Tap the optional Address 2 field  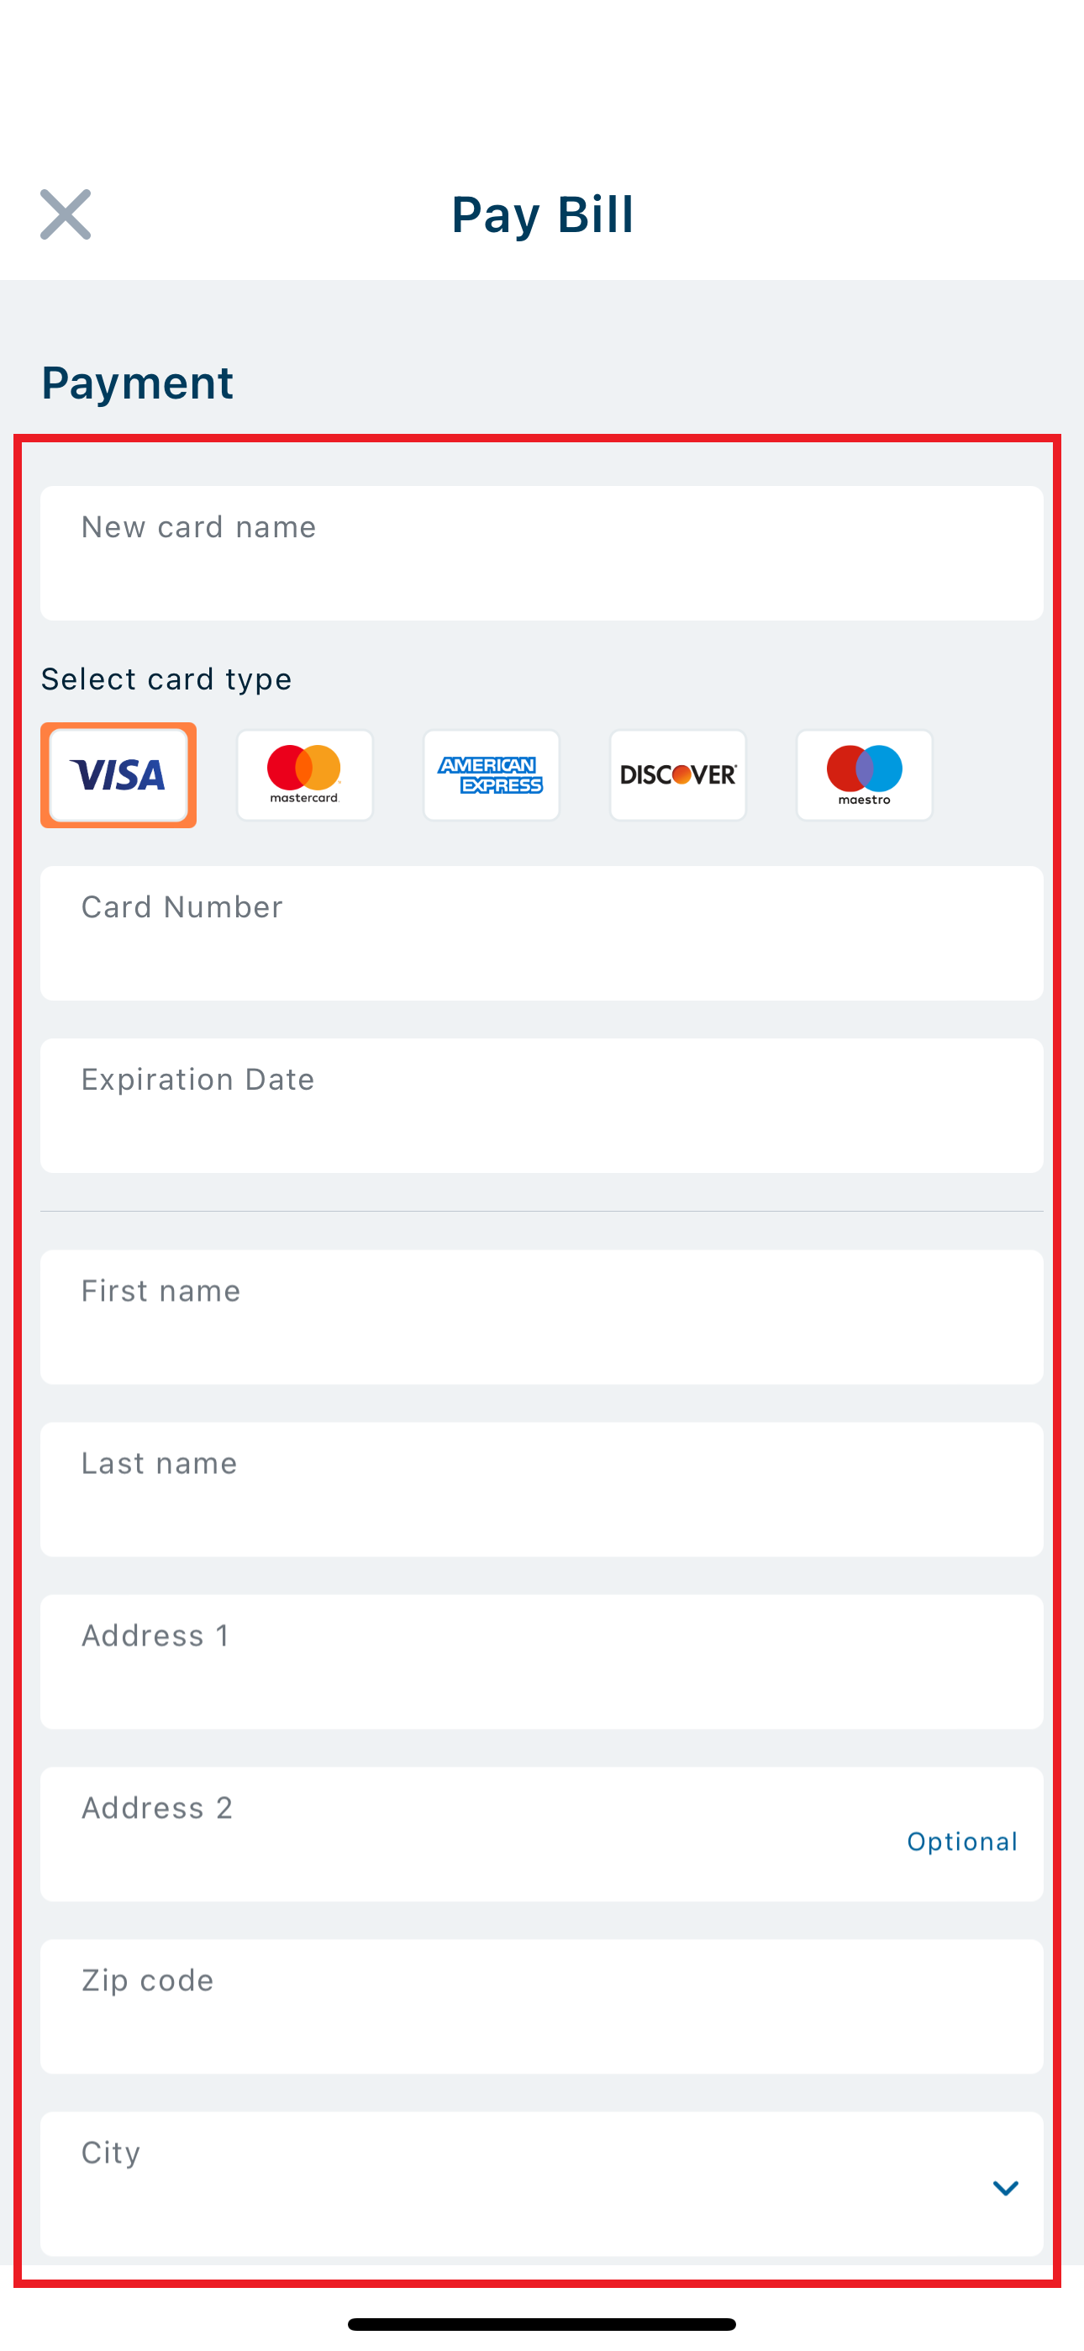coord(542,1835)
